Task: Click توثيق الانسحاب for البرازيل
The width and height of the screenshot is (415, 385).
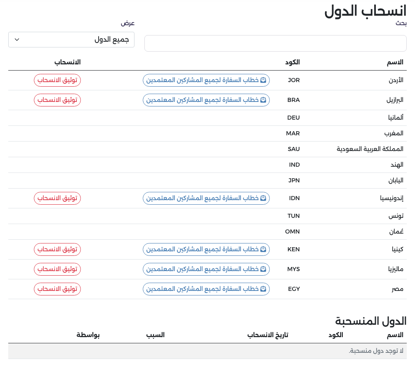Action: (57, 100)
